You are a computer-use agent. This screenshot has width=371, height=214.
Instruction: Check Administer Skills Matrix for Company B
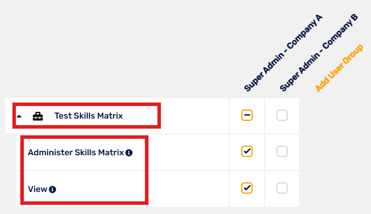[282, 151]
